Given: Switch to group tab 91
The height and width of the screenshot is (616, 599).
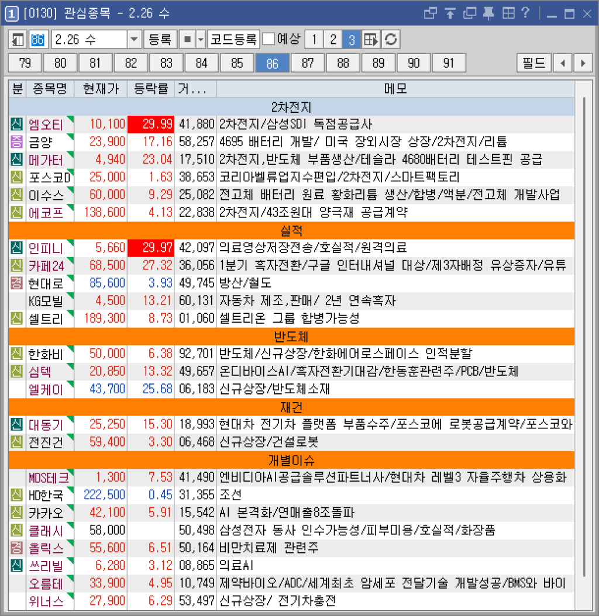Looking at the screenshot, I should (449, 63).
